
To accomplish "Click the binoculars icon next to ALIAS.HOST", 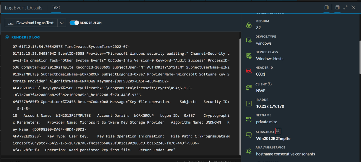I will coord(278,131).
